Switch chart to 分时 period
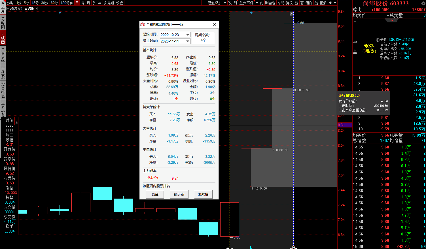The height and width of the screenshot is (249, 426). 10,3
